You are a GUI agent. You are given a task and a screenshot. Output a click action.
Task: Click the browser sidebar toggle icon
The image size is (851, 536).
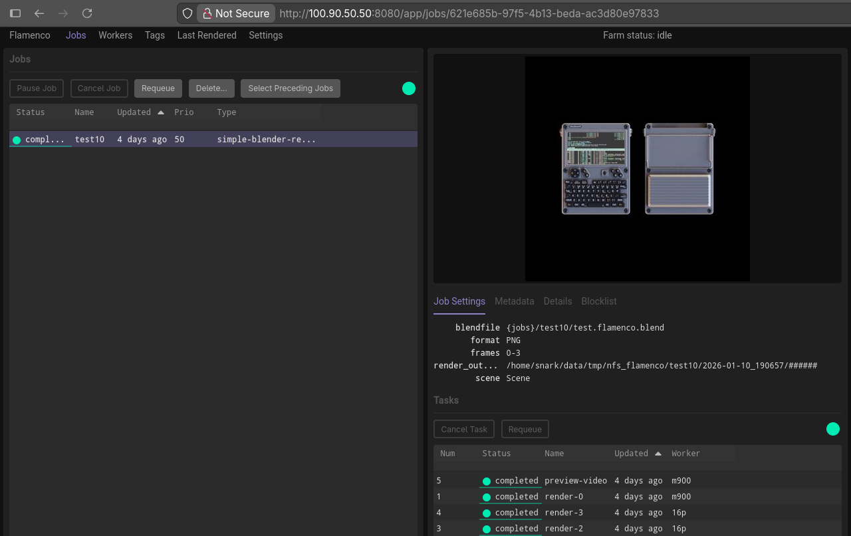(15, 13)
